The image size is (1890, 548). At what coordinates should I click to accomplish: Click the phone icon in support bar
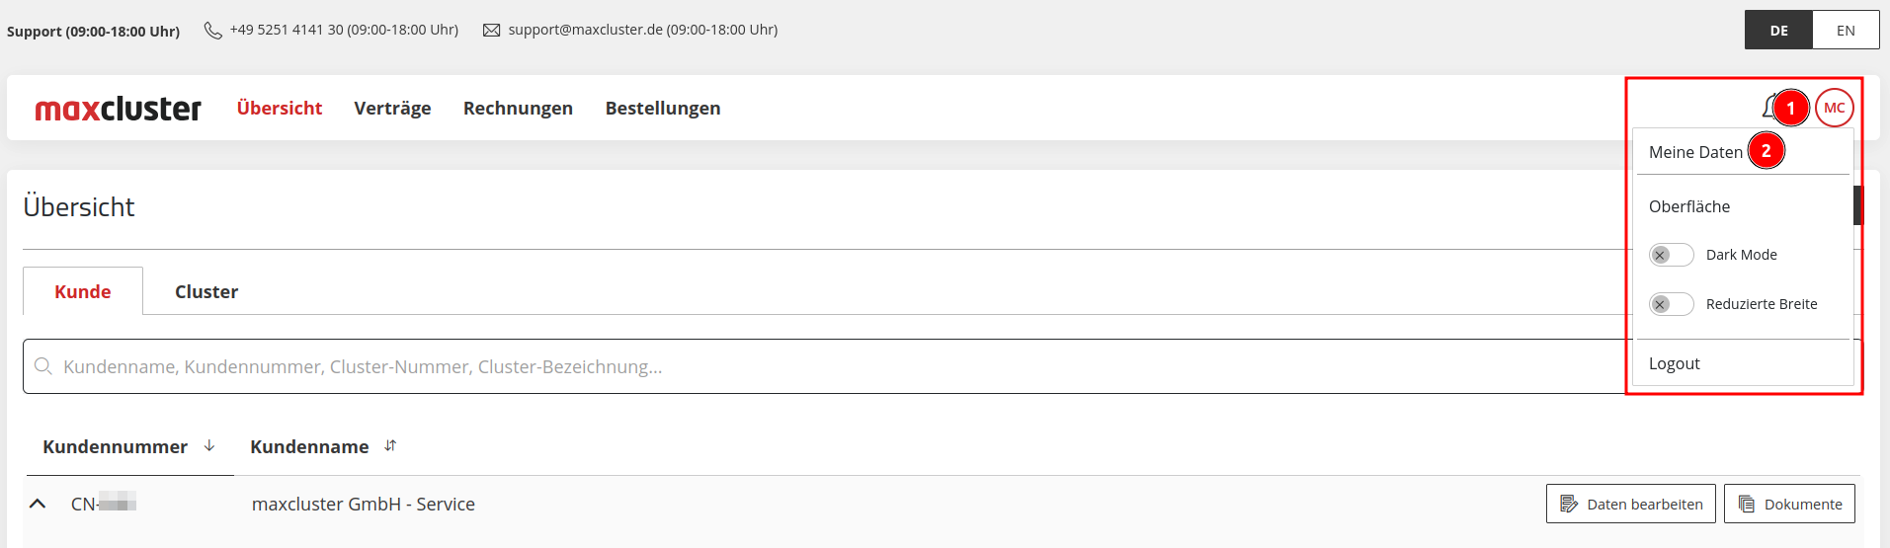(212, 31)
